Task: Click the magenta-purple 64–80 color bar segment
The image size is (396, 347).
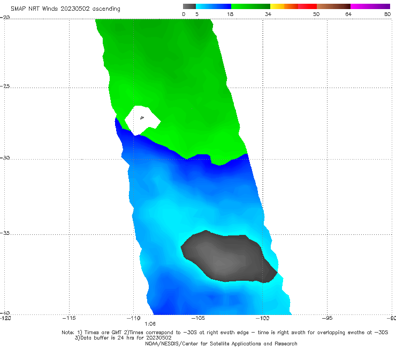Action: (x=370, y=6)
